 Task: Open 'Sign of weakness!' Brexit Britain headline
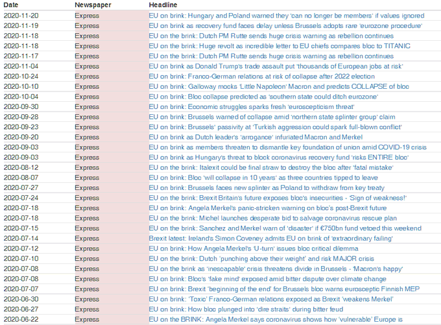tap(278, 198)
